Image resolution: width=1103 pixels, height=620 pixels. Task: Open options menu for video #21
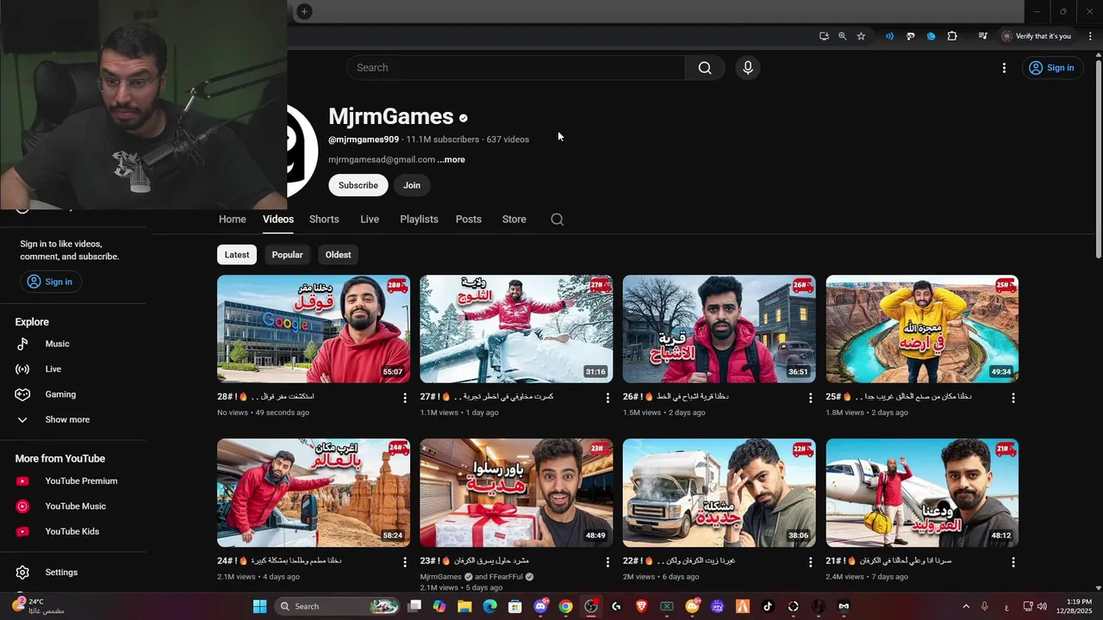coord(1013,561)
